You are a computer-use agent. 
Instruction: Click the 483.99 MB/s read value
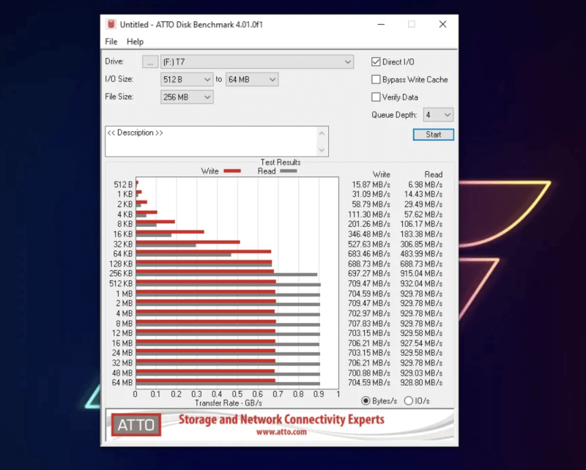tap(421, 254)
